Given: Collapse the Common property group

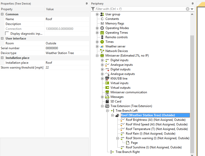Looking at the screenshot, I should click(2, 14).
